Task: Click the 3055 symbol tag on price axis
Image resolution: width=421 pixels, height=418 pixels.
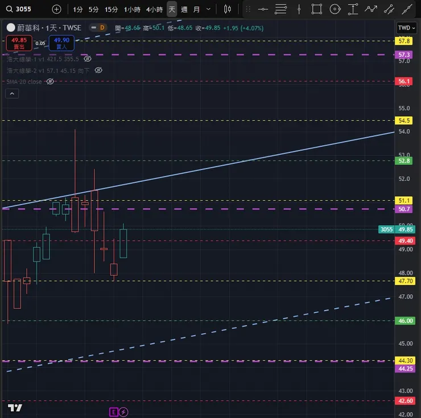Action: 386,230
